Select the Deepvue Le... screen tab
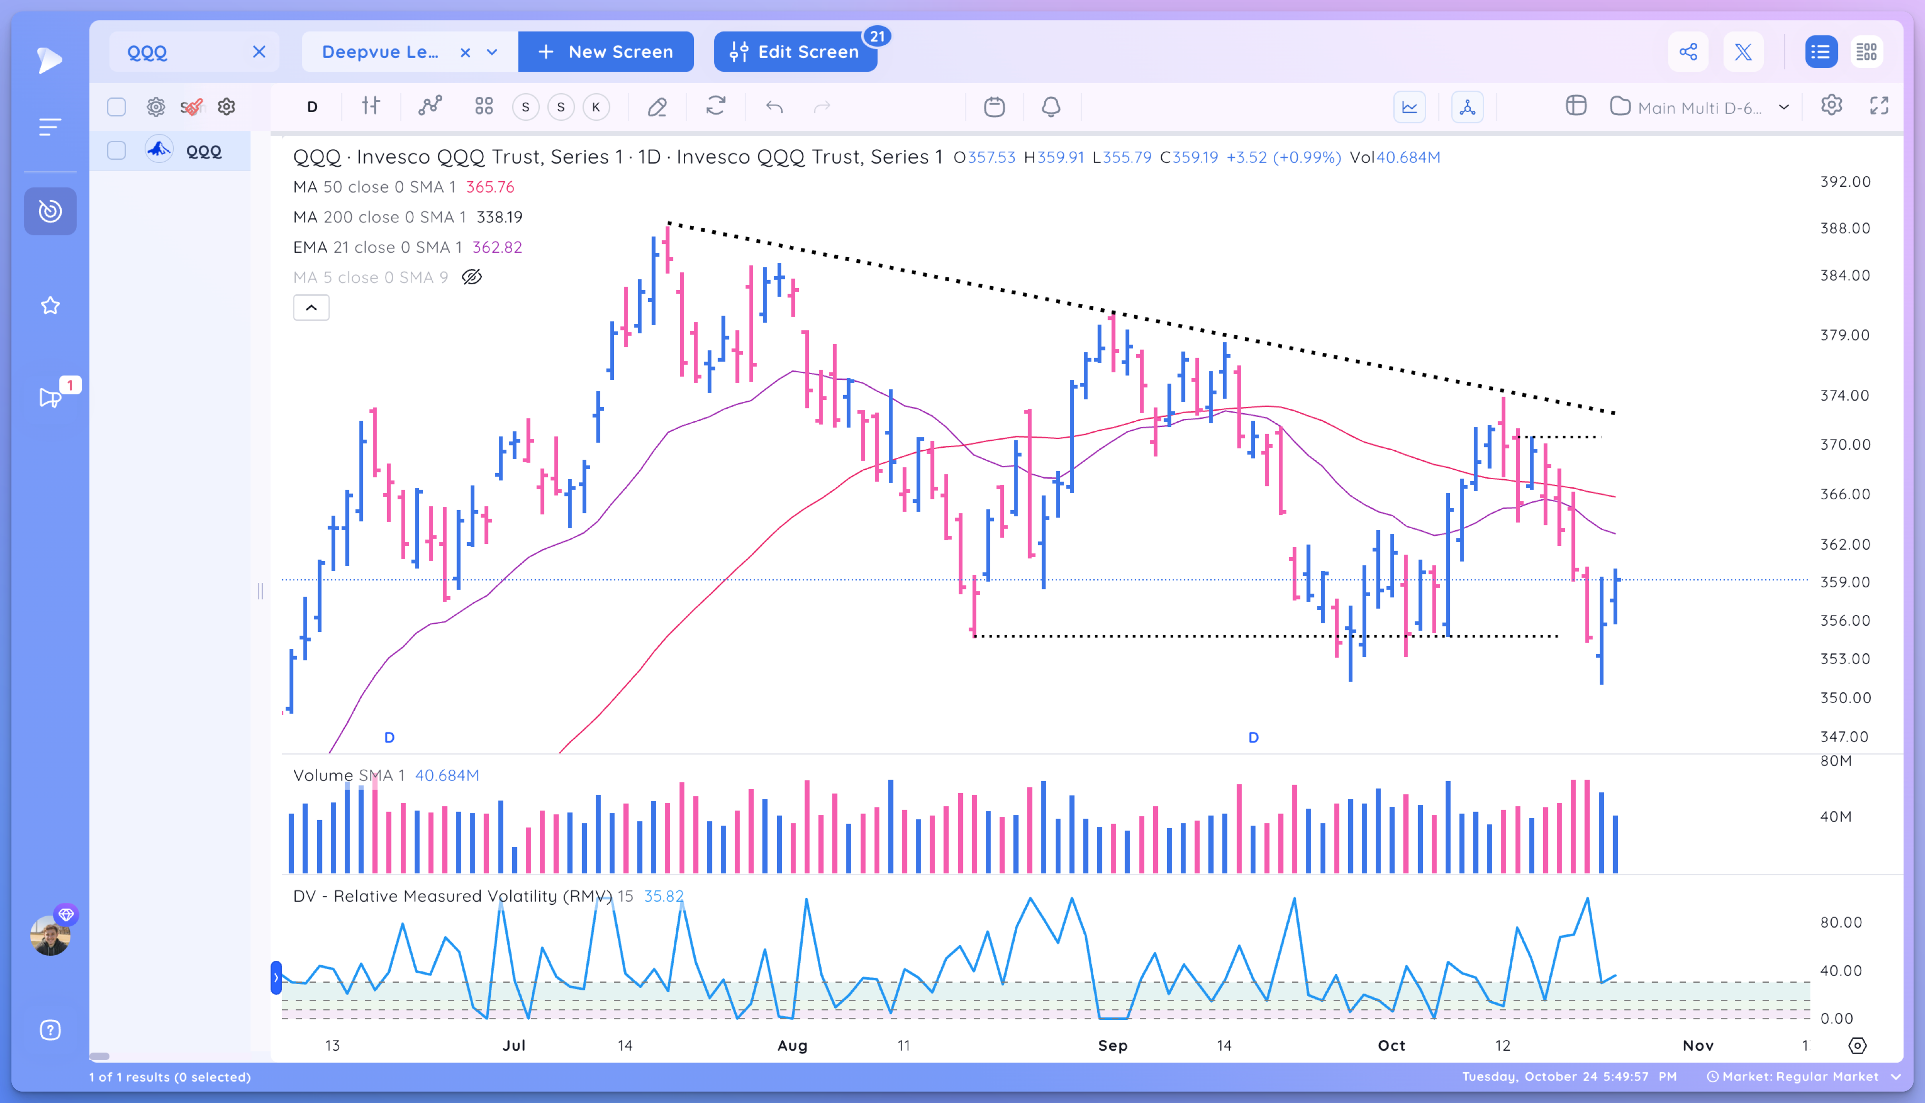The width and height of the screenshot is (1925, 1103). pos(380,51)
